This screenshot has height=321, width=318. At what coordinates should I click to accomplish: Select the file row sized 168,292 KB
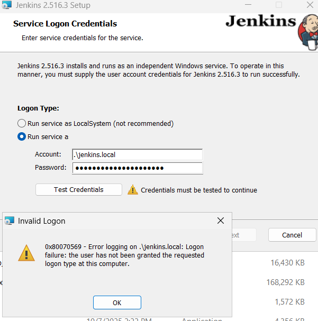285,282
